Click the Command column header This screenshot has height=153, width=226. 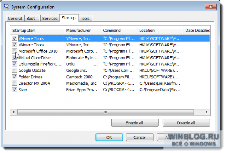[x=119, y=31]
